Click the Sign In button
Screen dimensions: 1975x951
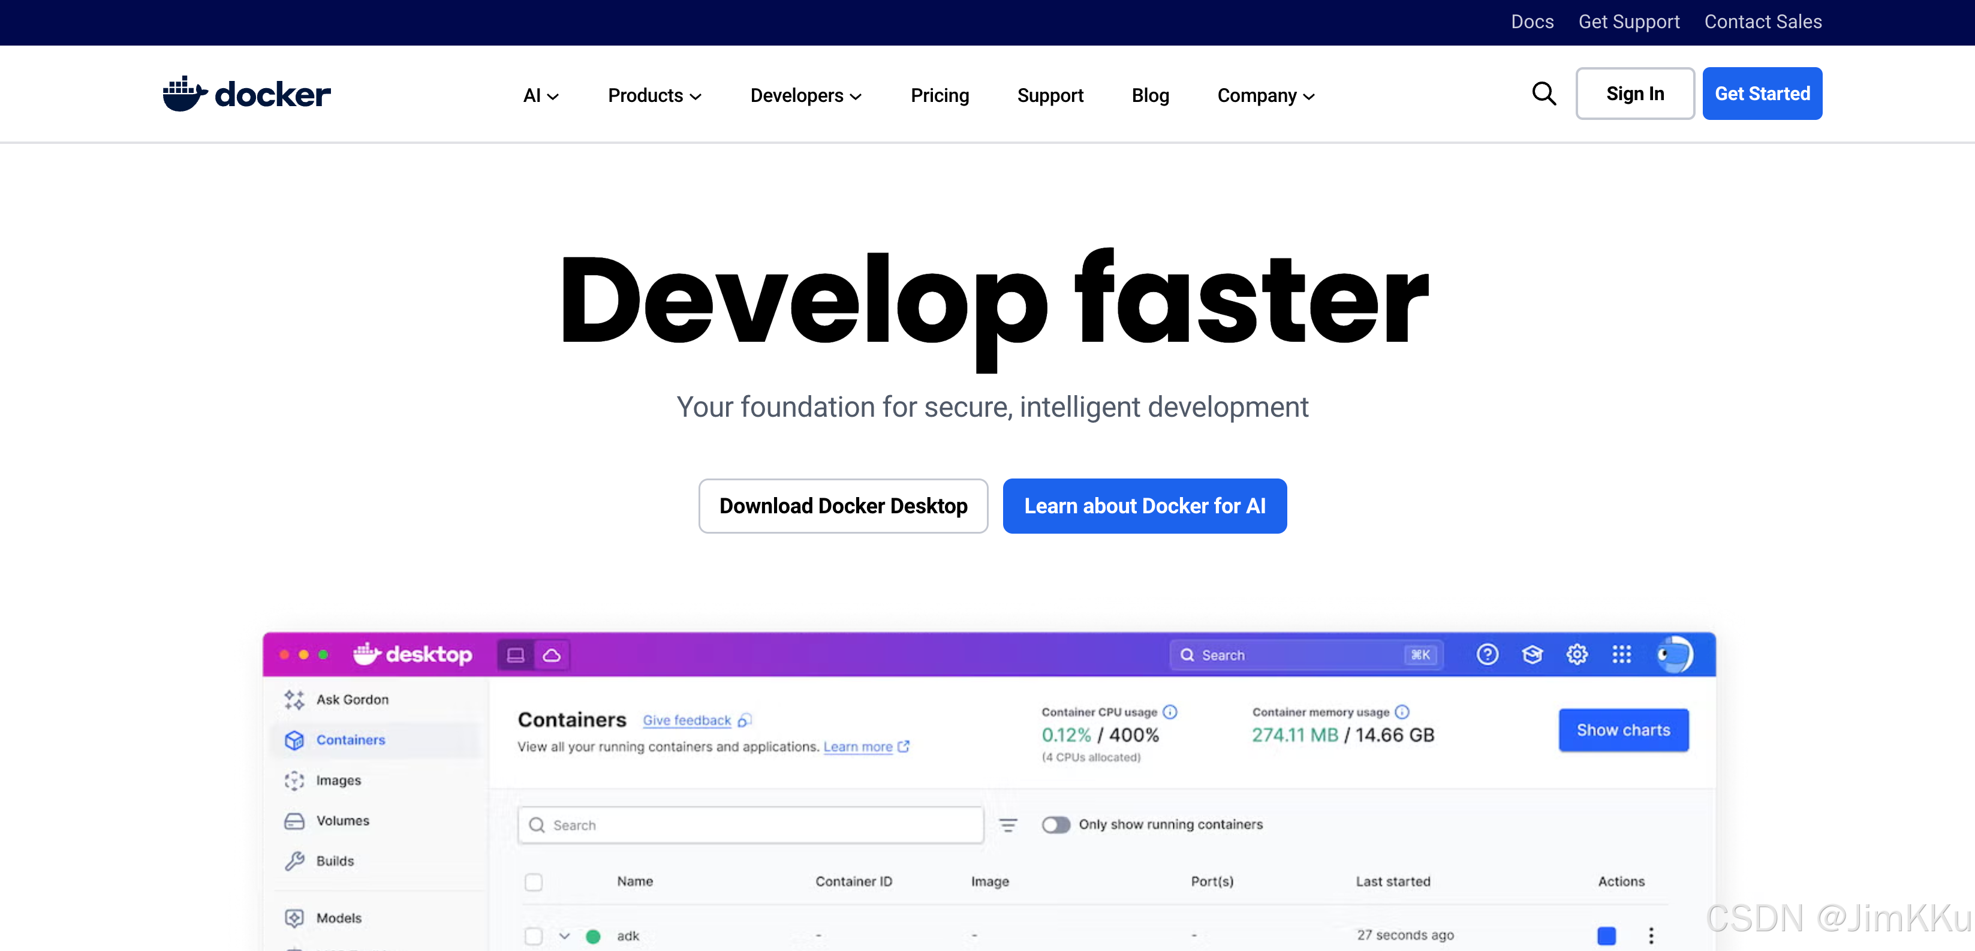pyautogui.click(x=1634, y=94)
